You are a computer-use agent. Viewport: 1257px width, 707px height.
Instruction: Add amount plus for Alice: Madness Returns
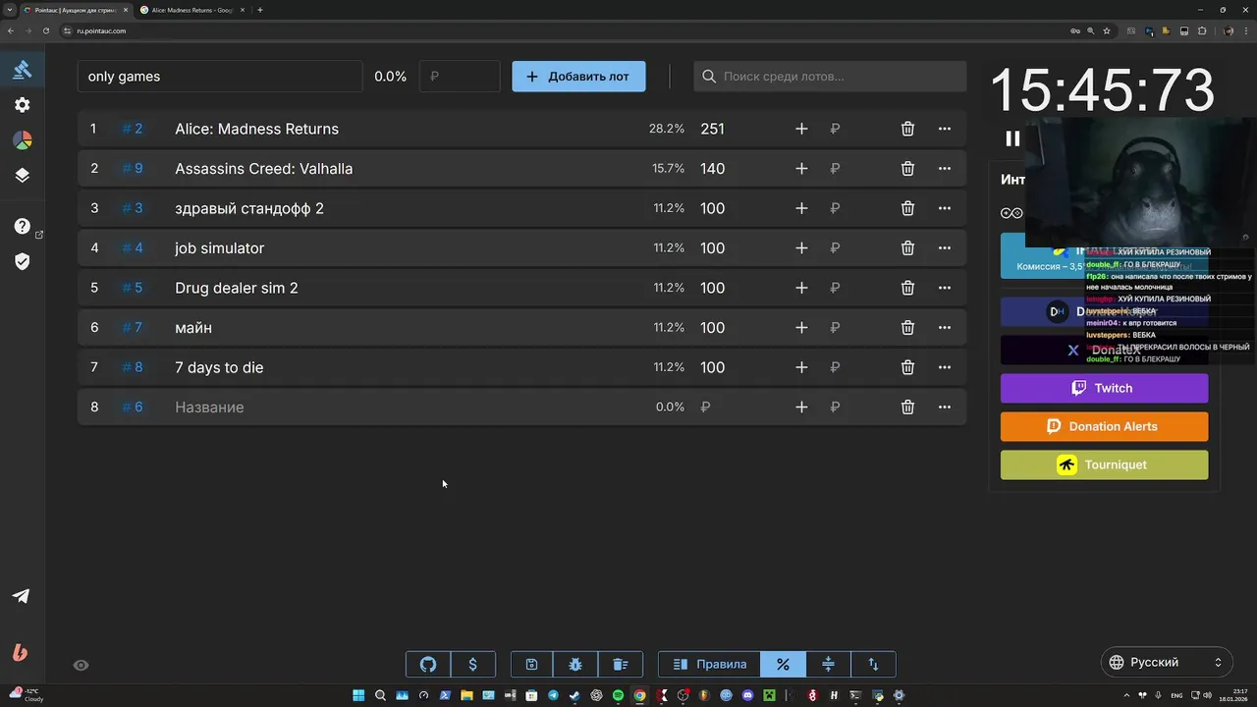tap(801, 129)
